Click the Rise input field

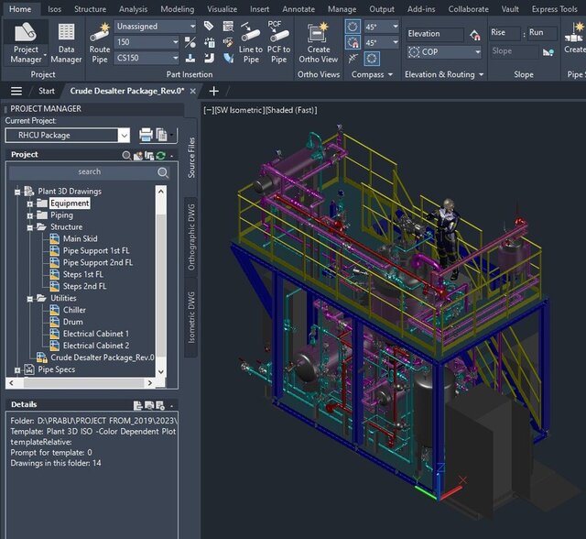coord(505,33)
